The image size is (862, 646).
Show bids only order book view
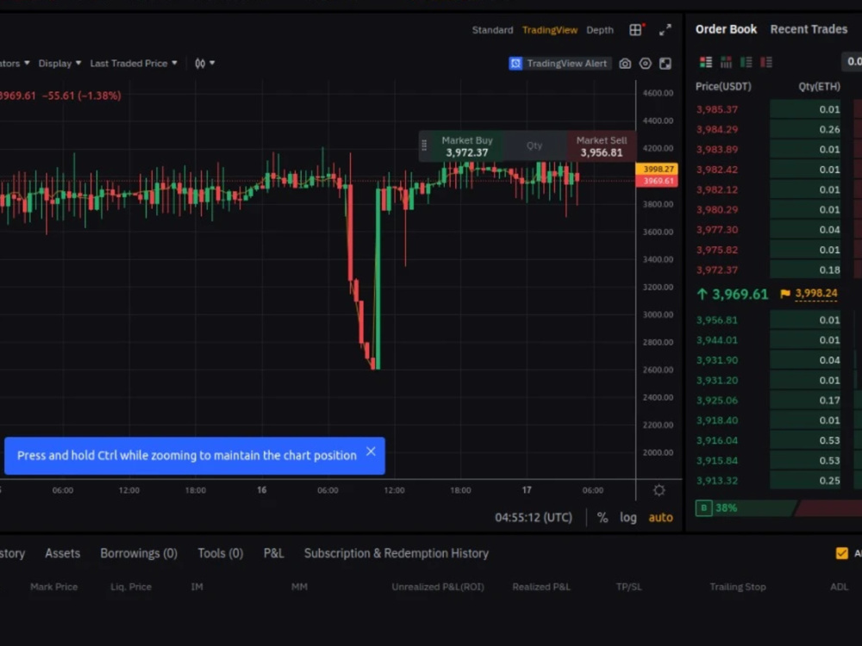pos(746,62)
